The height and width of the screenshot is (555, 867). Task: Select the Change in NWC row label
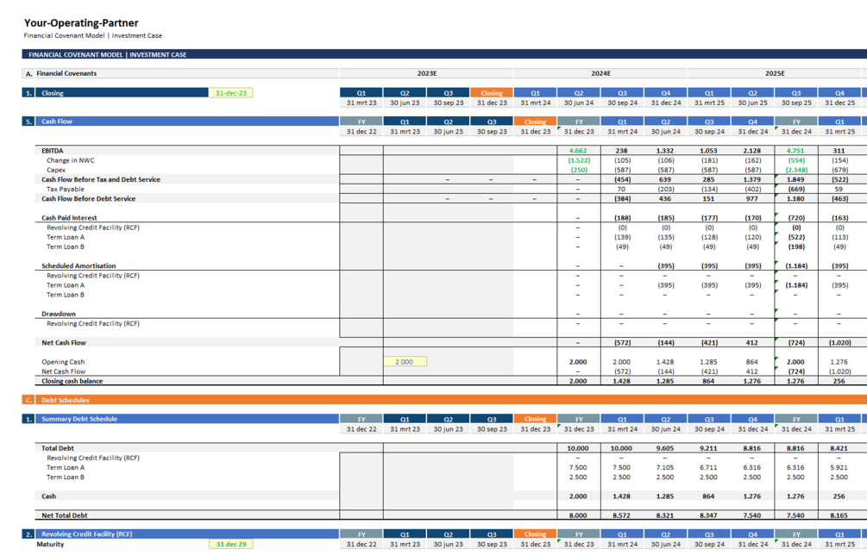pos(71,160)
